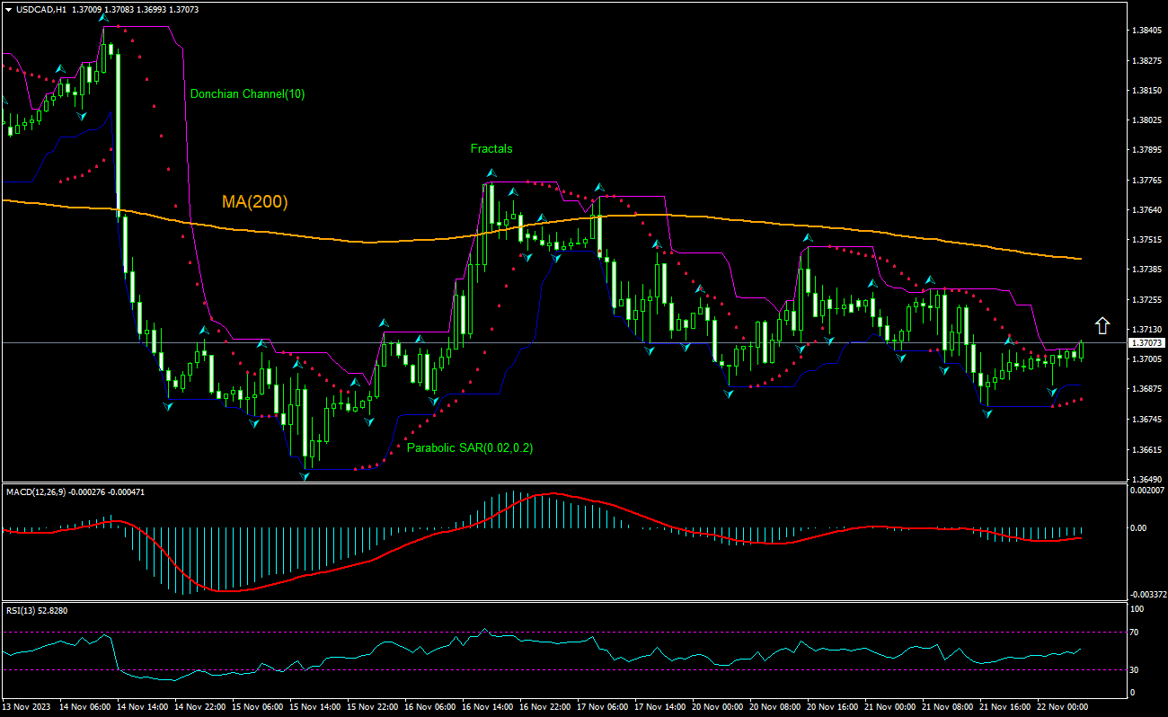Image resolution: width=1168 pixels, height=717 pixels.
Task: Click the MA(200) text label
Action: click(254, 202)
